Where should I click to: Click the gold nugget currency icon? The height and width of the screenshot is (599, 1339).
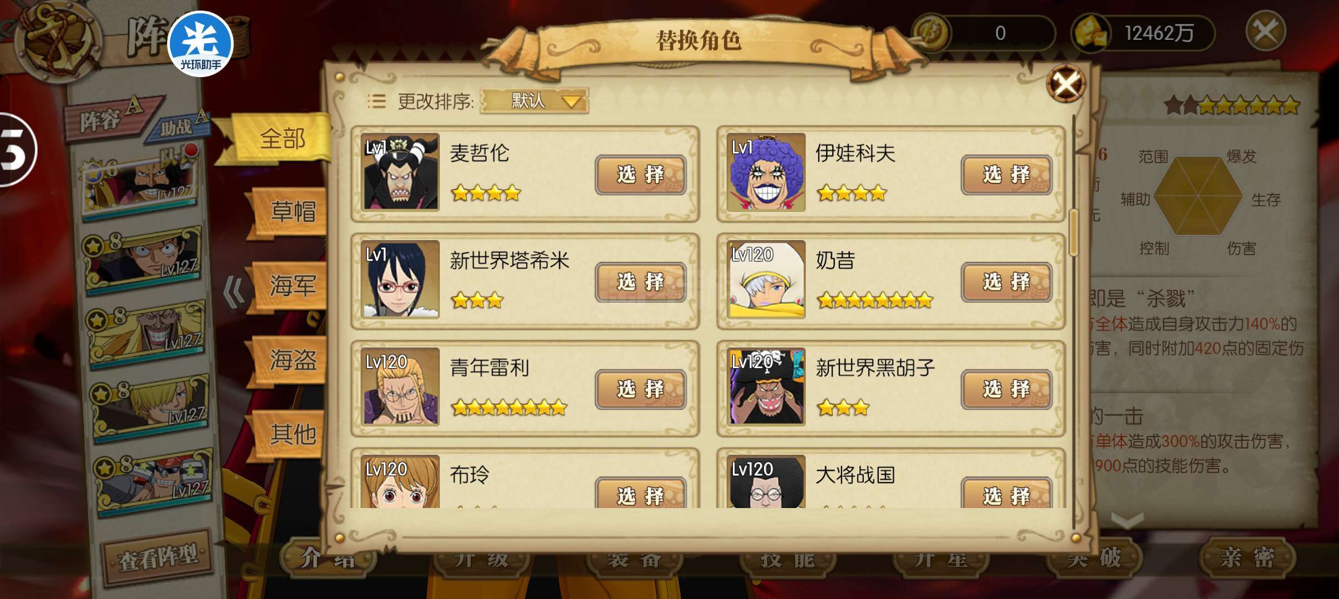tap(1090, 33)
